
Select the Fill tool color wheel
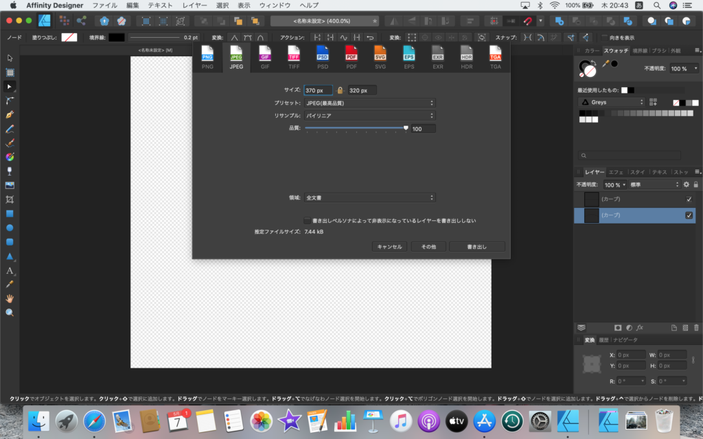(x=10, y=157)
